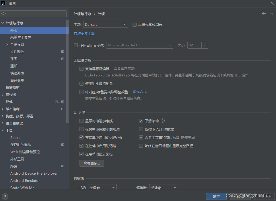Uncheck 在菜单中启用助记键(M)
This screenshot has height=201, width=276.
(x=81, y=137)
